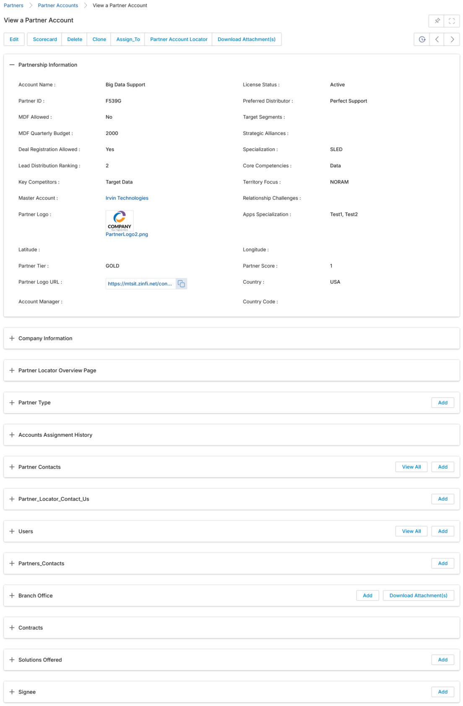Copy the Partner Logo URL
Image resolution: width=463 pixels, height=706 pixels.
tap(181, 284)
